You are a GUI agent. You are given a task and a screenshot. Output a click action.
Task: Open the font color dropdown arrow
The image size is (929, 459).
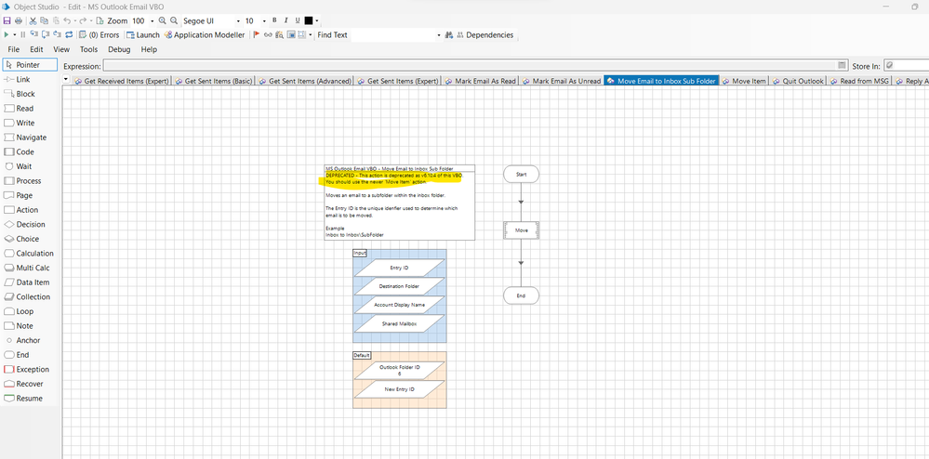(317, 20)
